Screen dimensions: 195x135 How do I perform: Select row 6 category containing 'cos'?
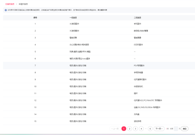[80, 59]
